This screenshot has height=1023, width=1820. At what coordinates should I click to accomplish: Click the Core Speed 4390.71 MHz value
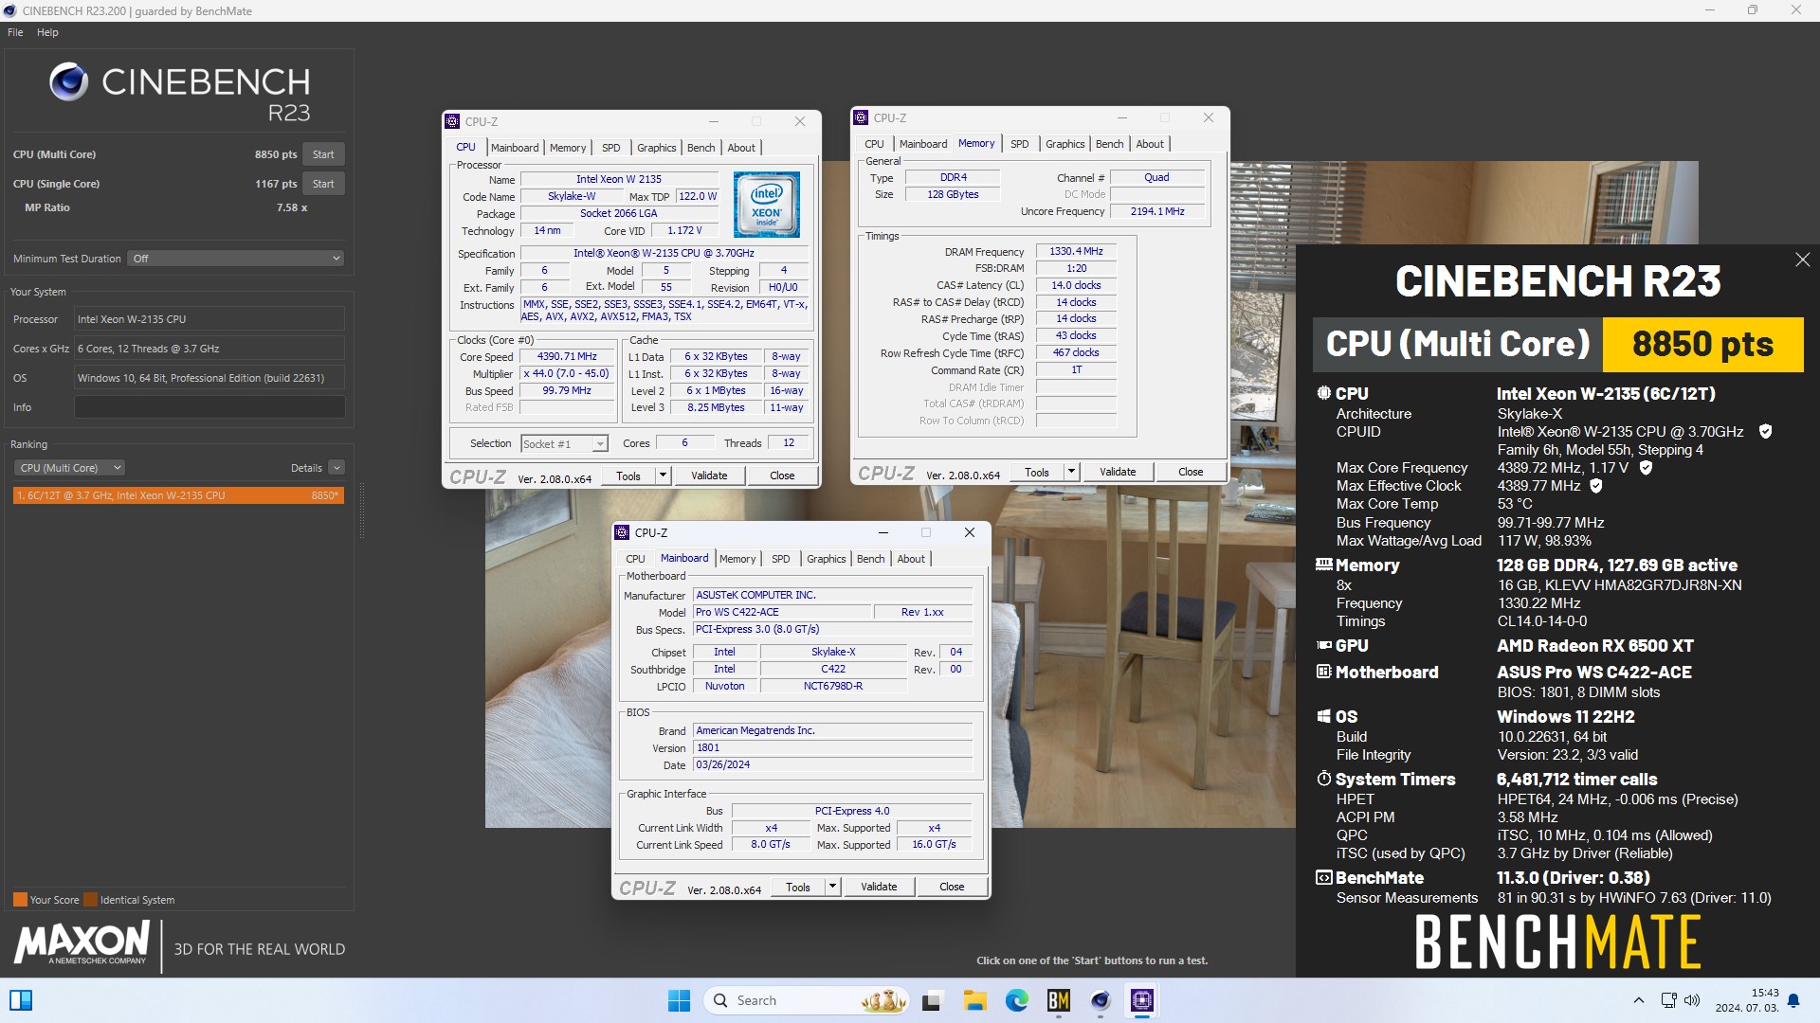coord(567,357)
